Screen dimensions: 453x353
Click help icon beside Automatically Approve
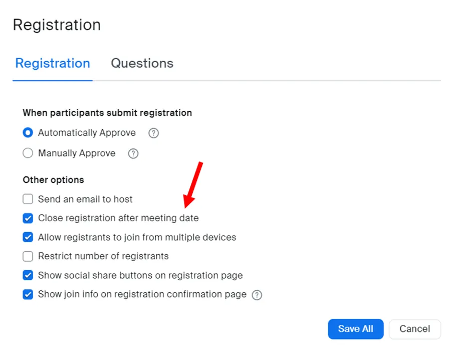(154, 133)
